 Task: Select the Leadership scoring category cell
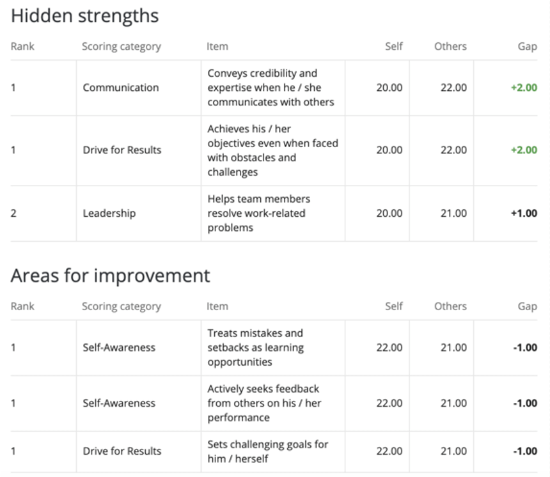pyautogui.click(x=109, y=214)
